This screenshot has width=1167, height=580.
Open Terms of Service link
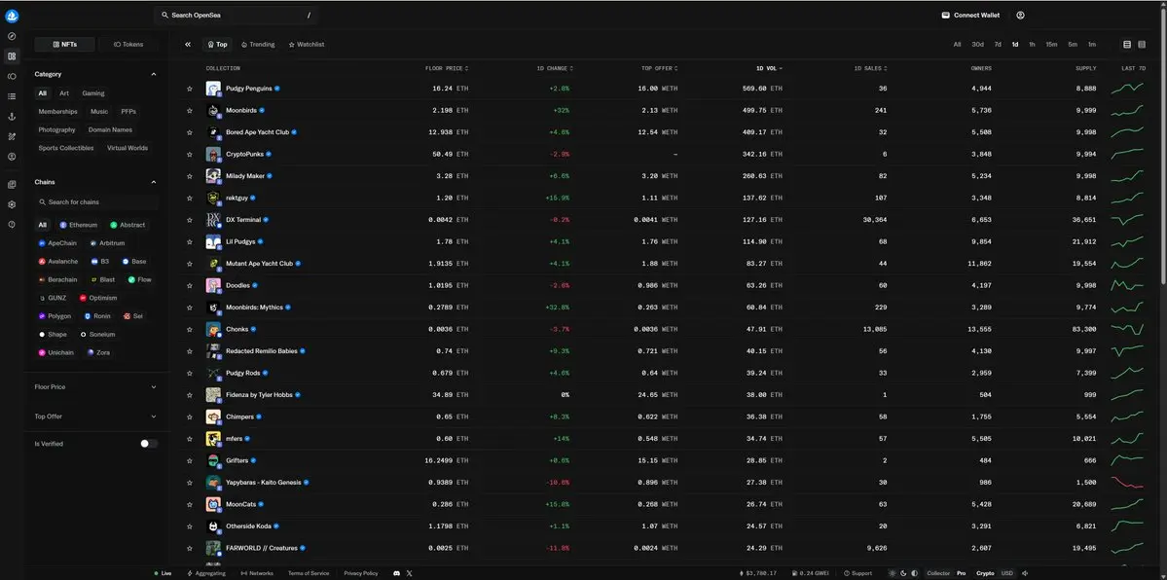[309, 573]
